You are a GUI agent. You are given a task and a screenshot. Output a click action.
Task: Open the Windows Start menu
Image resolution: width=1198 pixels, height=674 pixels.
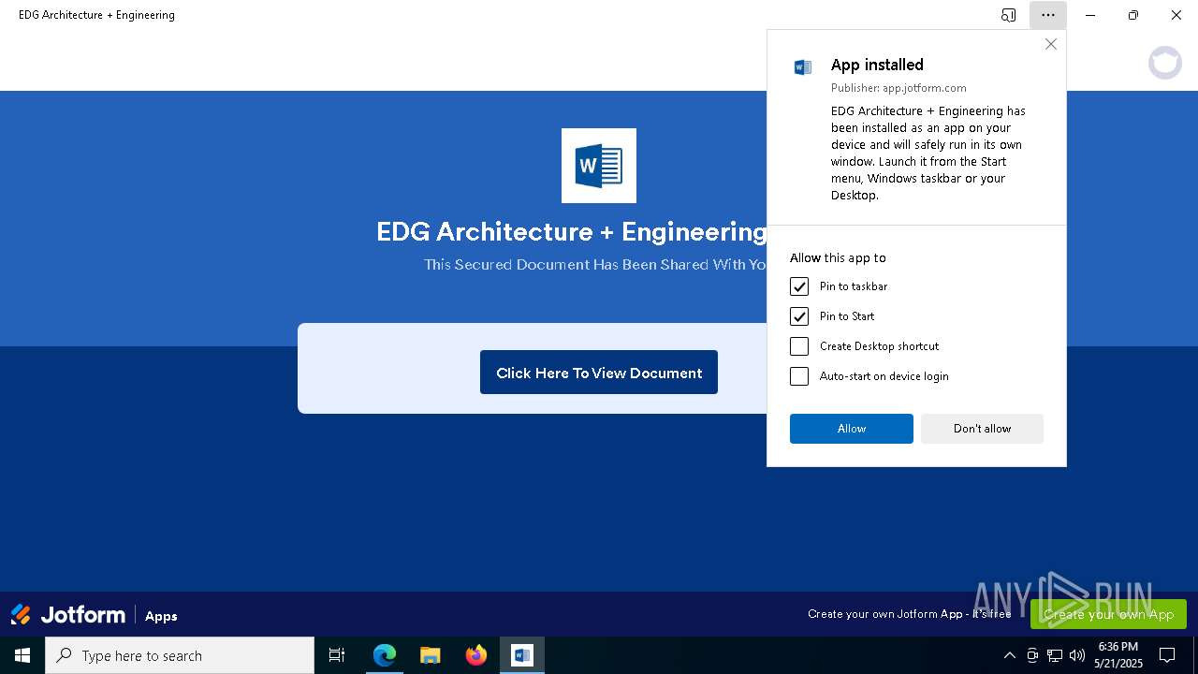coord(22,655)
